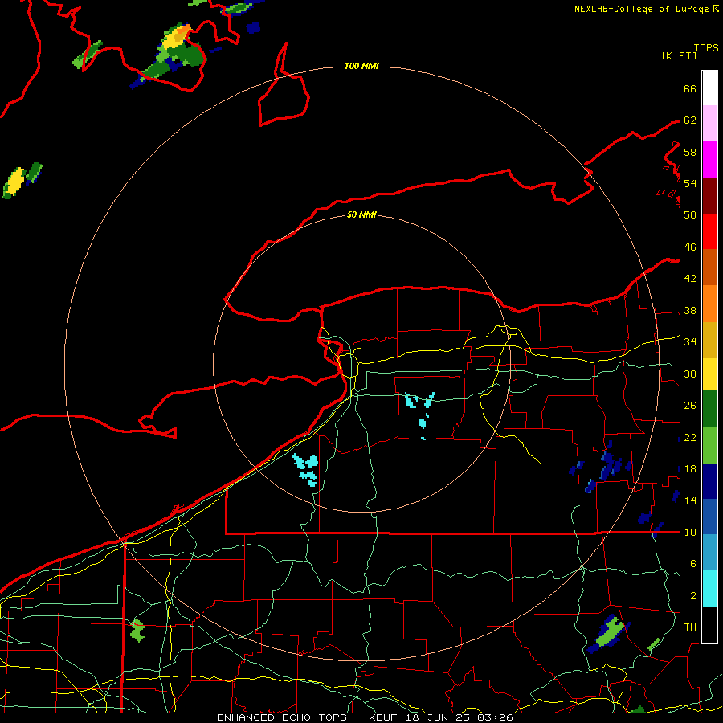Click the gold legend swatch
The image size is (723, 723).
click(709, 340)
